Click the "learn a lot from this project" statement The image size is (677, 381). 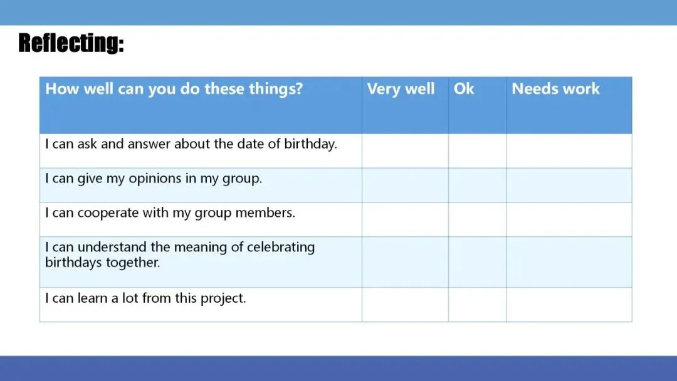pos(145,298)
